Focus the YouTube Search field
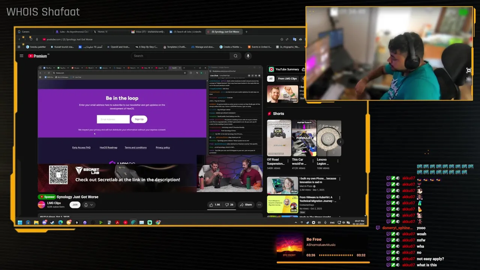 click(x=181, y=56)
